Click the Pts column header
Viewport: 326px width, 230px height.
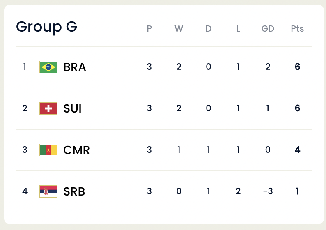click(297, 29)
